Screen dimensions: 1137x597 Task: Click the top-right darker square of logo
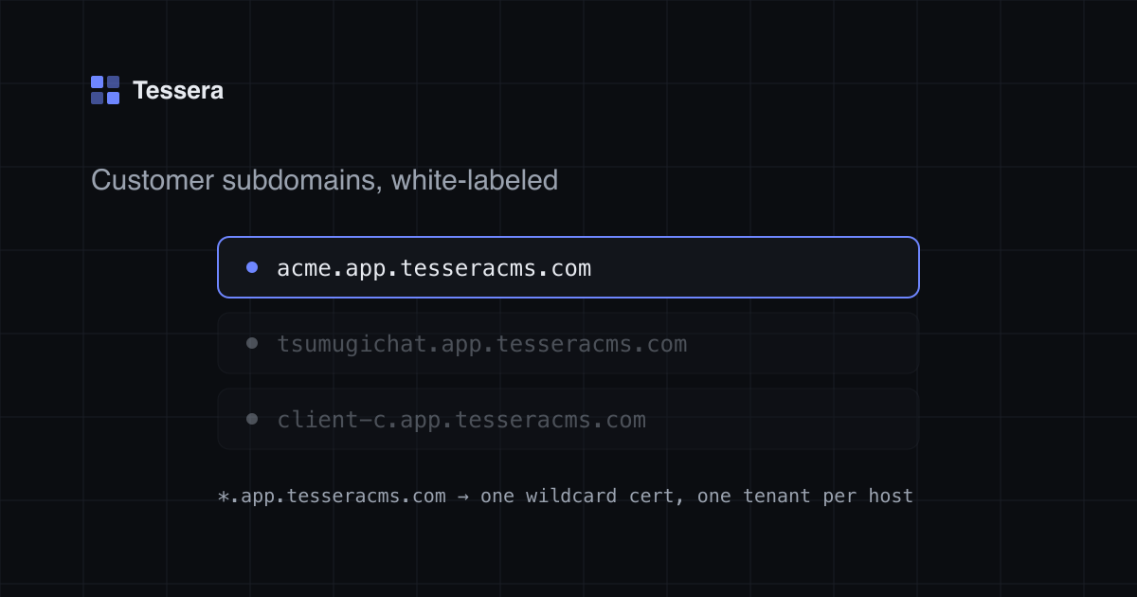[x=114, y=81]
